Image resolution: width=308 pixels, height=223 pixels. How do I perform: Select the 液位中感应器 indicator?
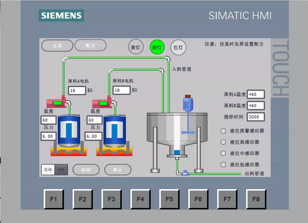tap(223, 153)
